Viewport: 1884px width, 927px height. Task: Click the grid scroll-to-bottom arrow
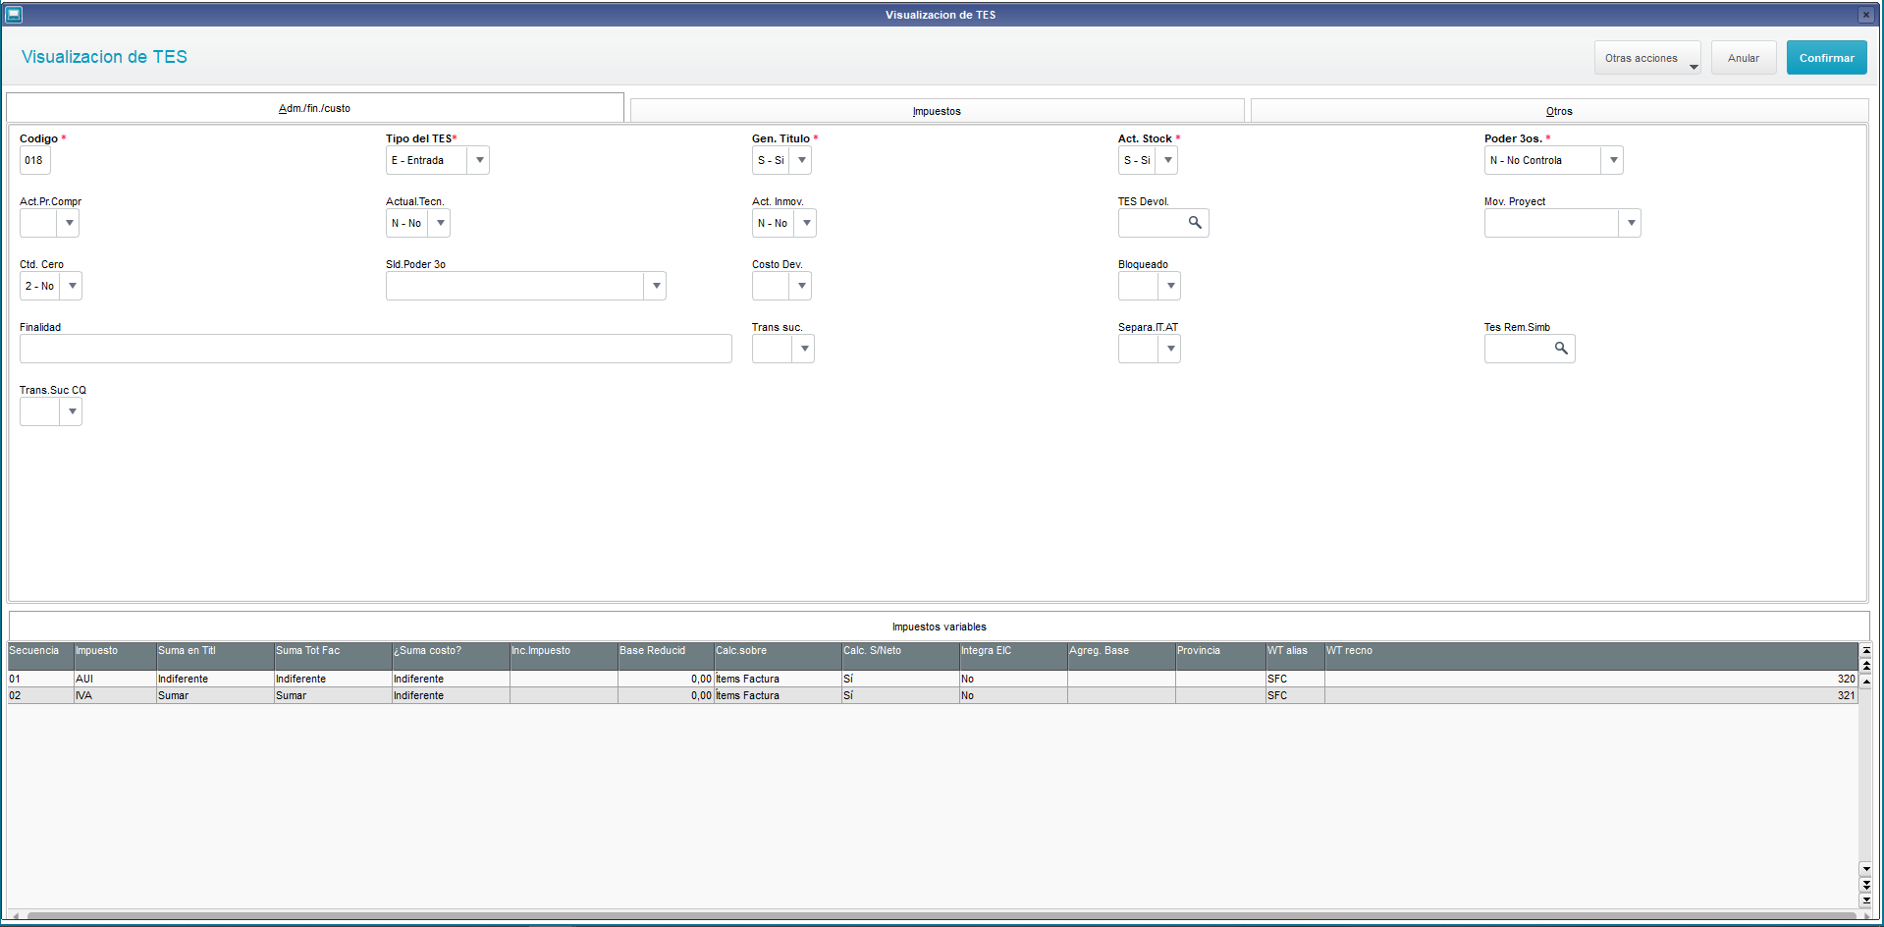pos(1865,900)
